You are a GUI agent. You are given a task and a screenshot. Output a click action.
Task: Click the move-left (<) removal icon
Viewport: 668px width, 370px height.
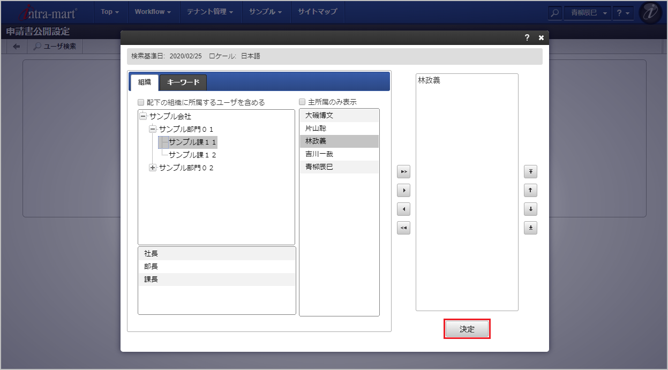click(x=403, y=209)
